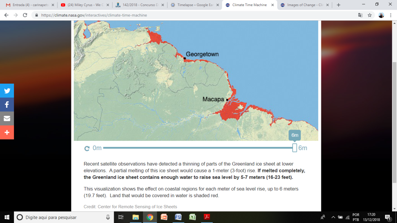Open a new browser tab

tap(339, 5)
